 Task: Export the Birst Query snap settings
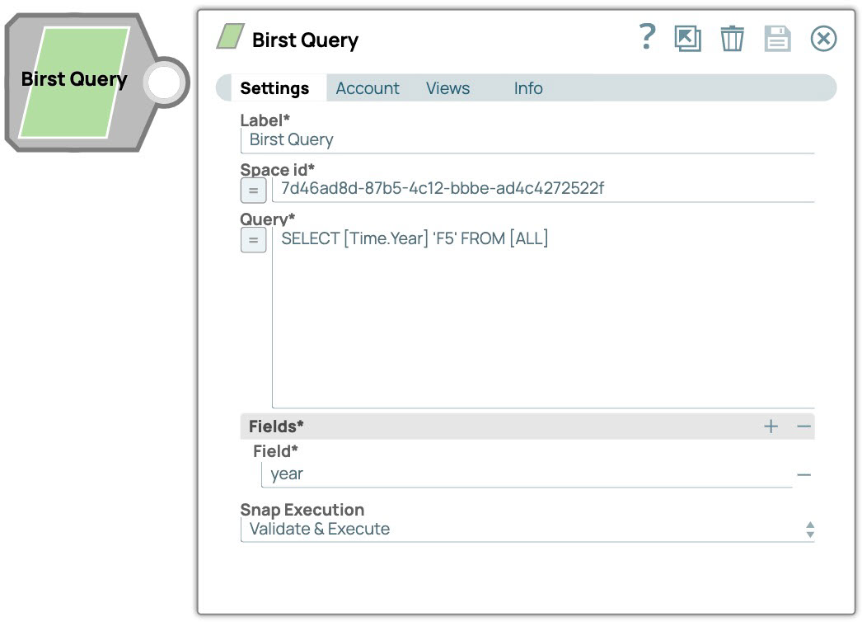pos(689,37)
